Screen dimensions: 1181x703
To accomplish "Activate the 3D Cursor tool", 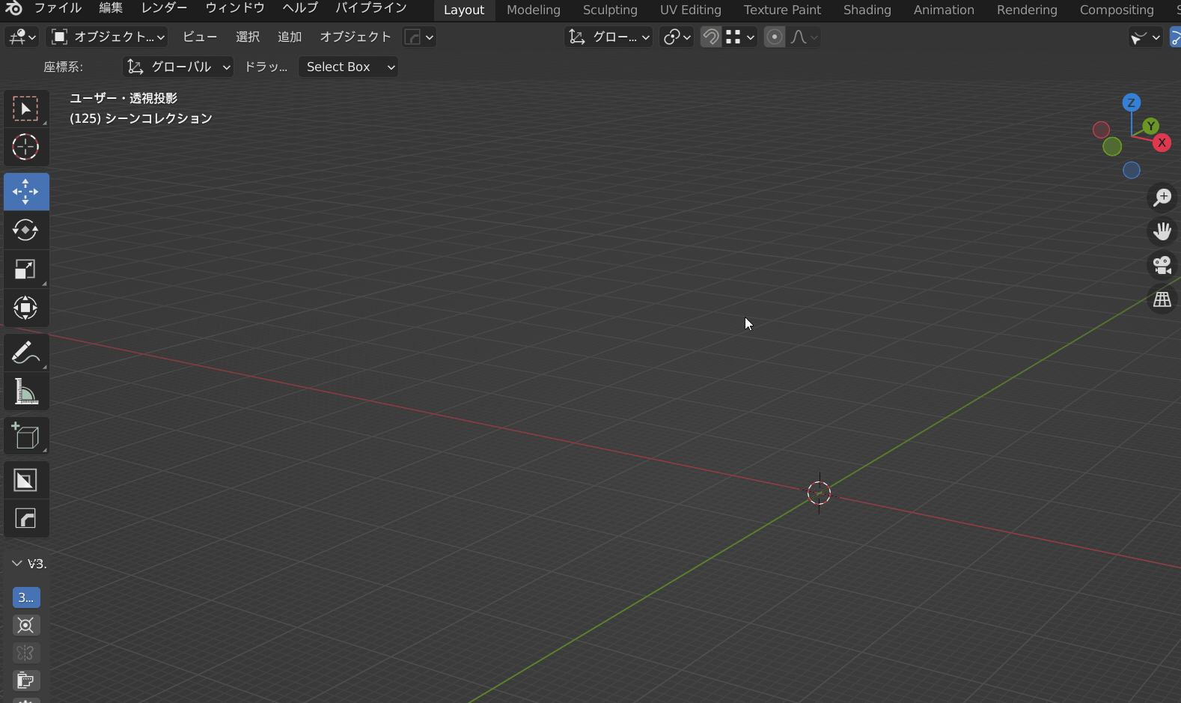I will click(26, 147).
